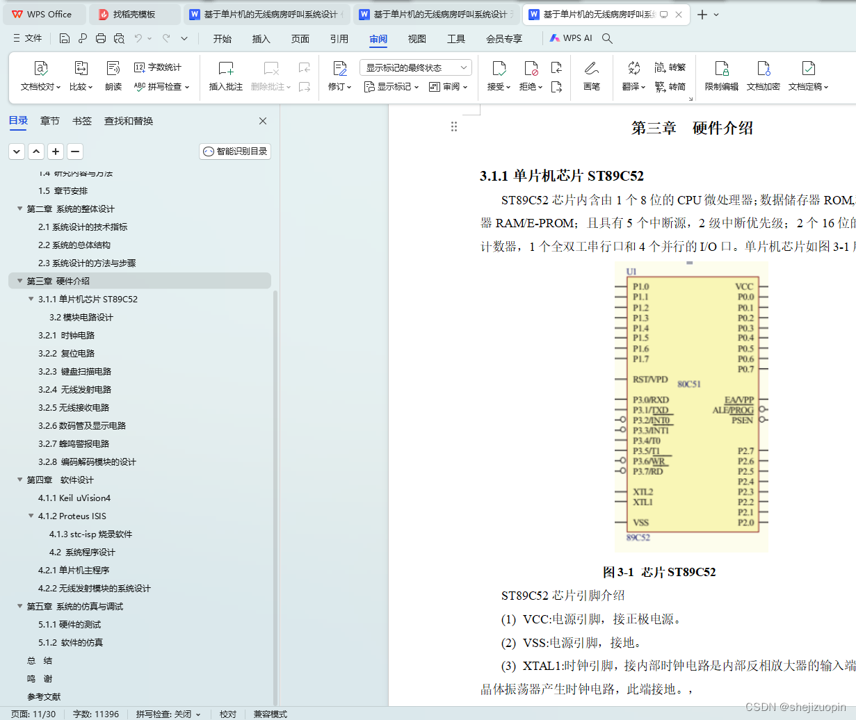The width and height of the screenshot is (856, 720).
Task: Collapse 第二章 系统的整体设计 section
Action: 19,208
